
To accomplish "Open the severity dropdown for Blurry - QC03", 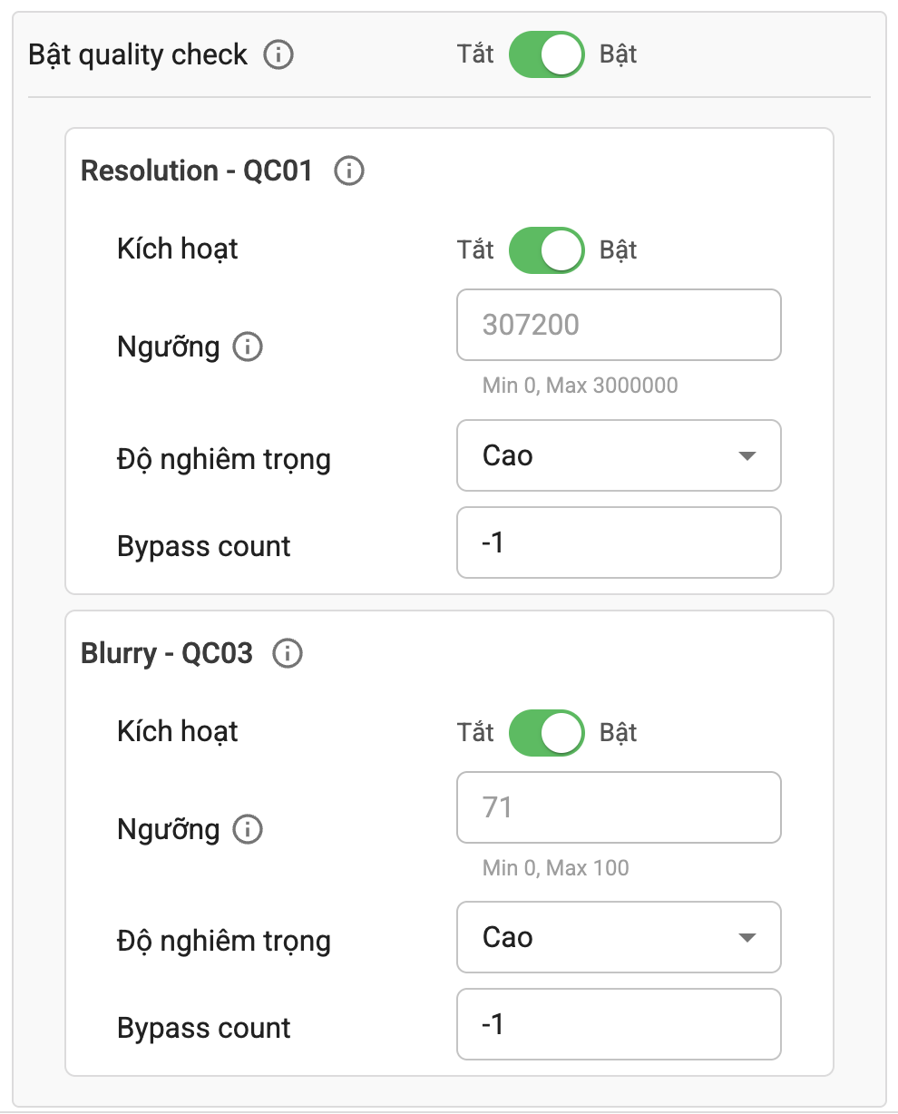I will [619, 938].
